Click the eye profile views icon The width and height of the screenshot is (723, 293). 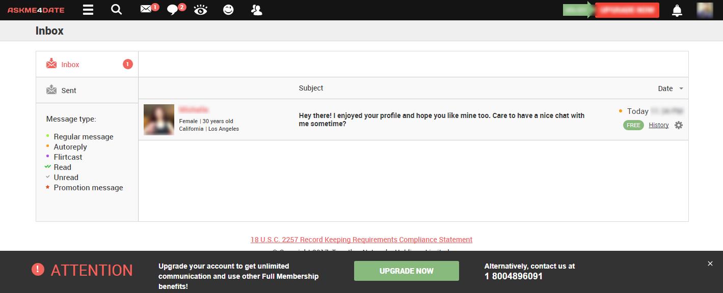tap(201, 10)
